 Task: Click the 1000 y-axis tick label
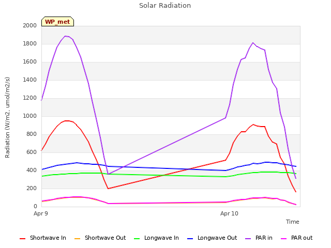click(30, 116)
